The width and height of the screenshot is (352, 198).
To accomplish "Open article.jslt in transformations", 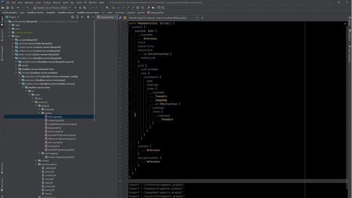I will (48, 172).
